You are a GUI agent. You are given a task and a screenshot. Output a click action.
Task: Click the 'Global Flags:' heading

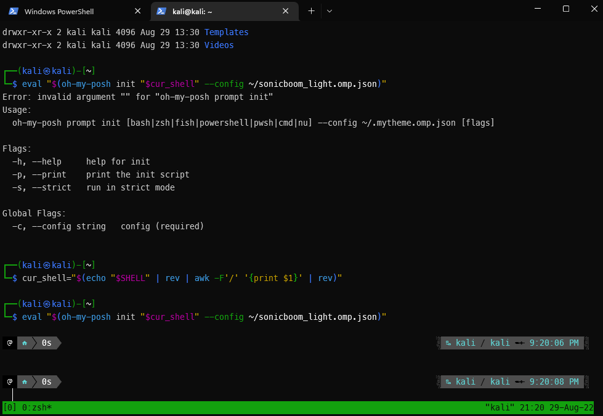click(34, 214)
